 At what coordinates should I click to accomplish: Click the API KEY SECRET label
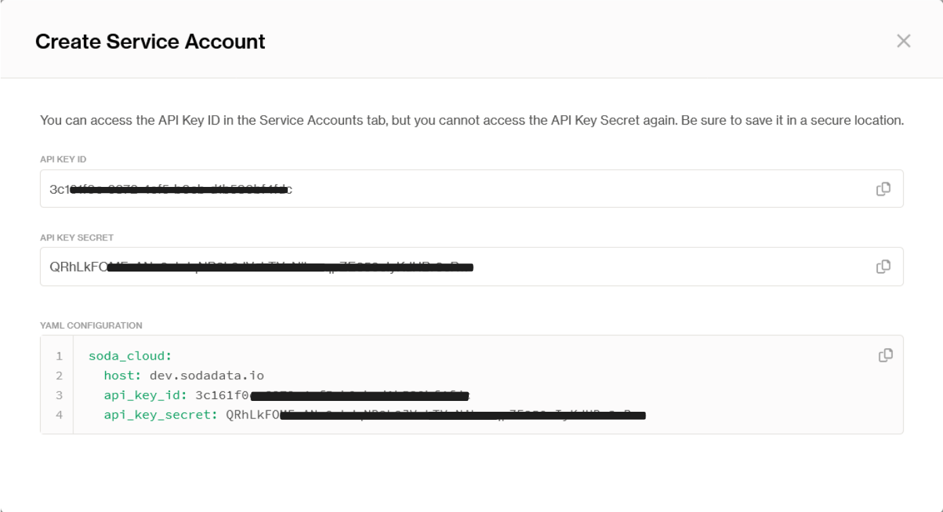(x=77, y=238)
